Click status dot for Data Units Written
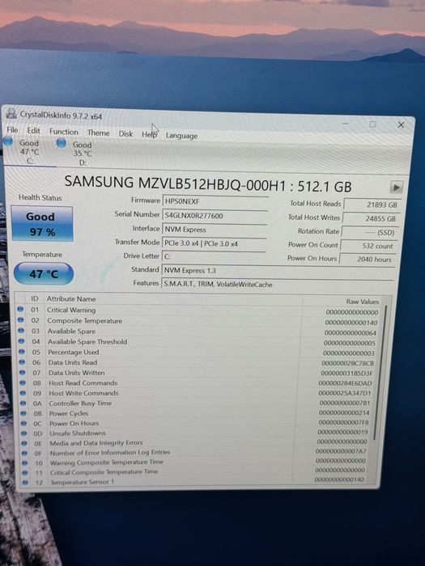 pyautogui.click(x=23, y=372)
